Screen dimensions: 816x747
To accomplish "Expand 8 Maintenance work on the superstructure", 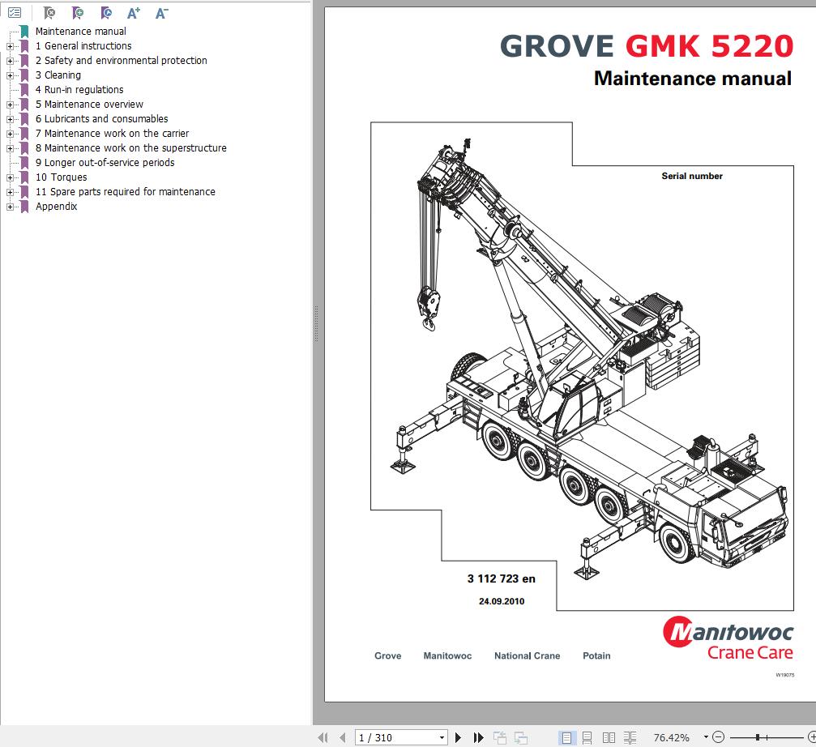I will pyautogui.click(x=10, y=148).
